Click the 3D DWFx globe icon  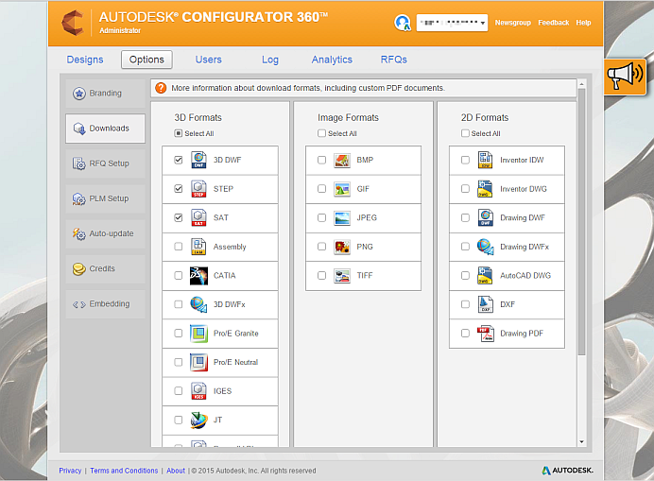pyautogui.click(x=199, y=304)
